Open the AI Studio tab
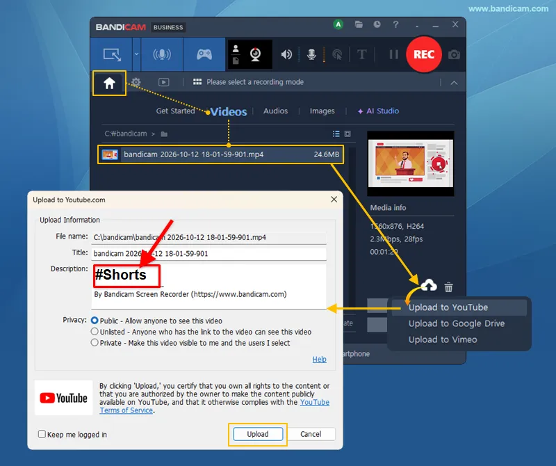This screenshot has height=466, width=556. (x=378, y=111)
